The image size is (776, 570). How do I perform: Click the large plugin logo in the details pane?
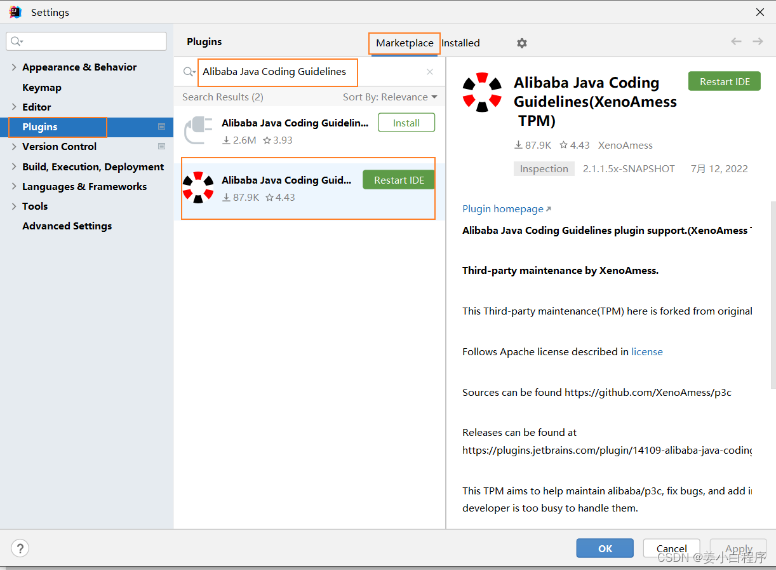pos(483,92)
